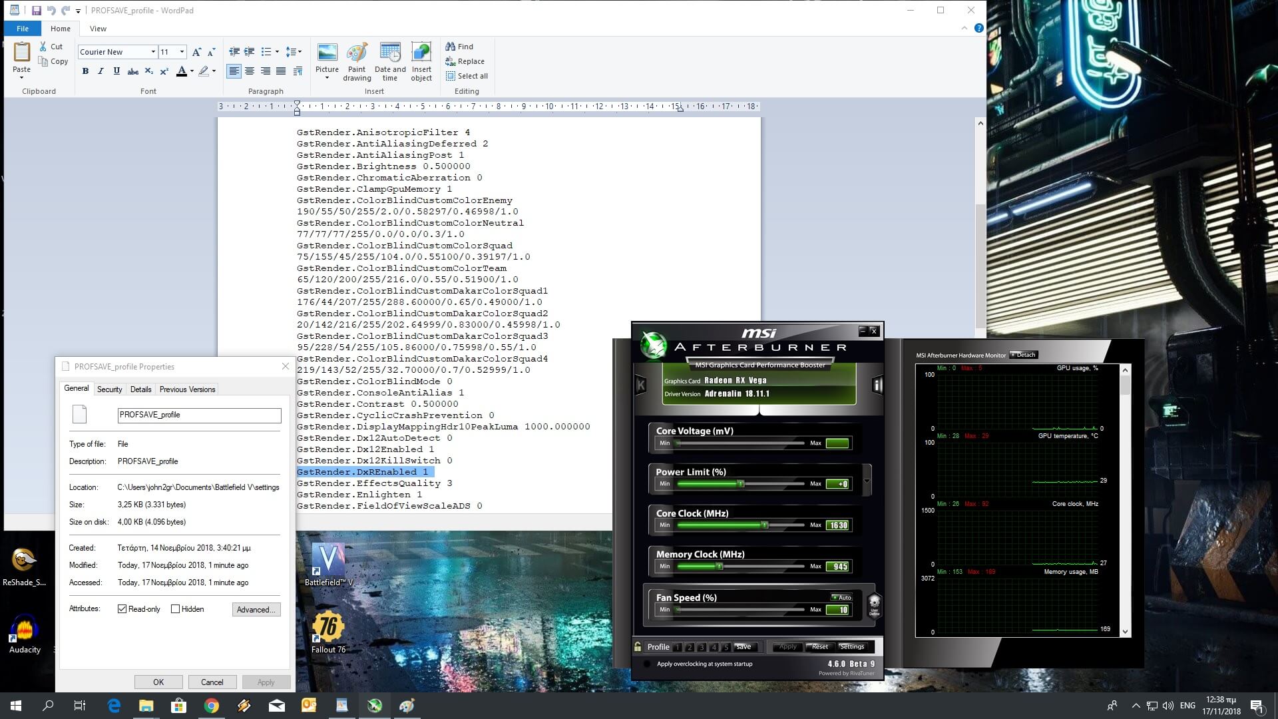1278x719 pixels.
Task: Click the Core Clock slider
Action: click(765, 525)
